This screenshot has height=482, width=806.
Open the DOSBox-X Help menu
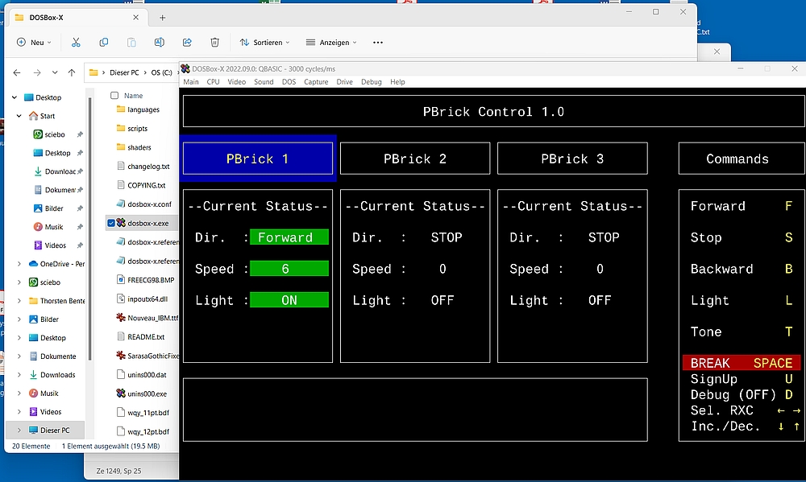click(x=398, y=82)
